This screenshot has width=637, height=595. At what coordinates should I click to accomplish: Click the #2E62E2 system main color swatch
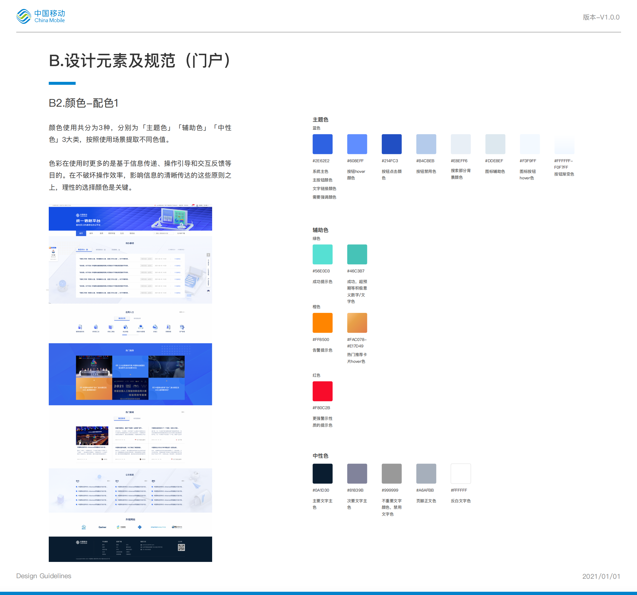(322, 144)
